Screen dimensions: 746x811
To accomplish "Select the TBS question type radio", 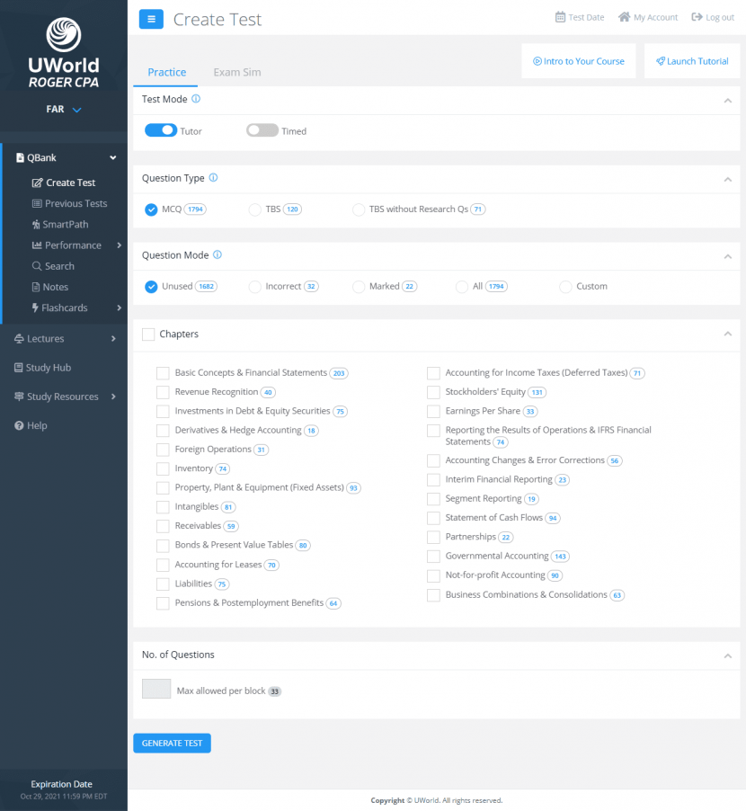I will [x=254, y=209].
